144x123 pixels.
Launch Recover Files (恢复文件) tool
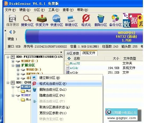coord(42,21)
